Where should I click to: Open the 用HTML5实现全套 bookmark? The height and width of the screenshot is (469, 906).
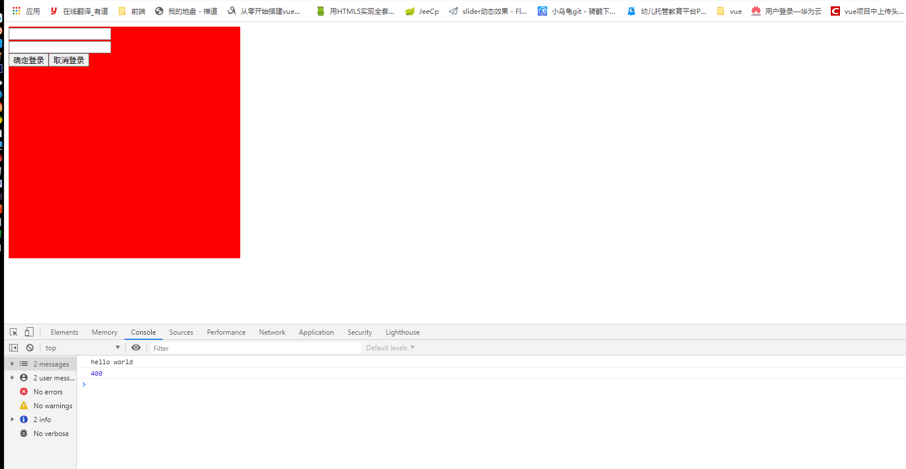pyautogui.click(x=355, y=11)
